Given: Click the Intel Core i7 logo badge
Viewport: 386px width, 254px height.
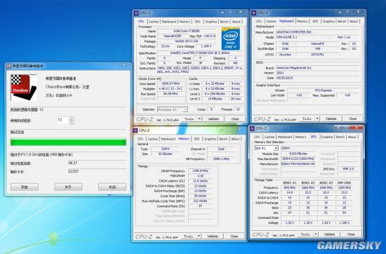Looking at the screenshot, I should [231, 39].
